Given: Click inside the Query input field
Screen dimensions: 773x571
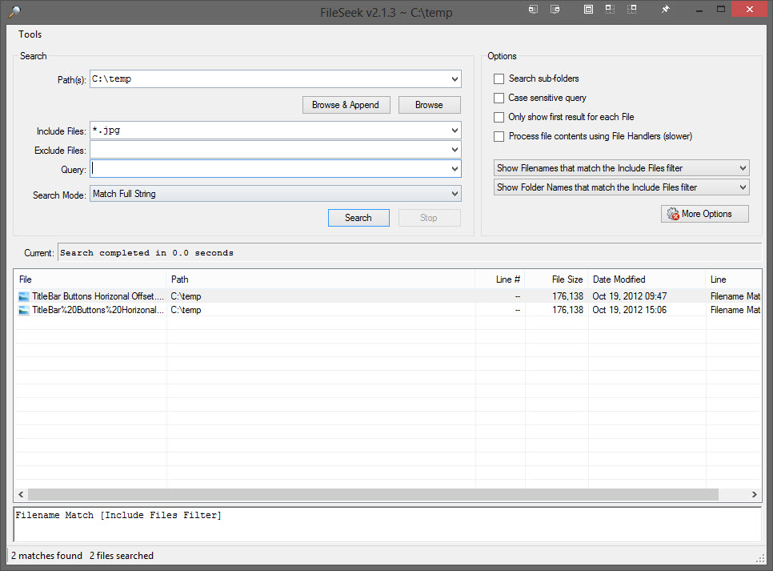Looking at the screenshot, I should 270,169.
